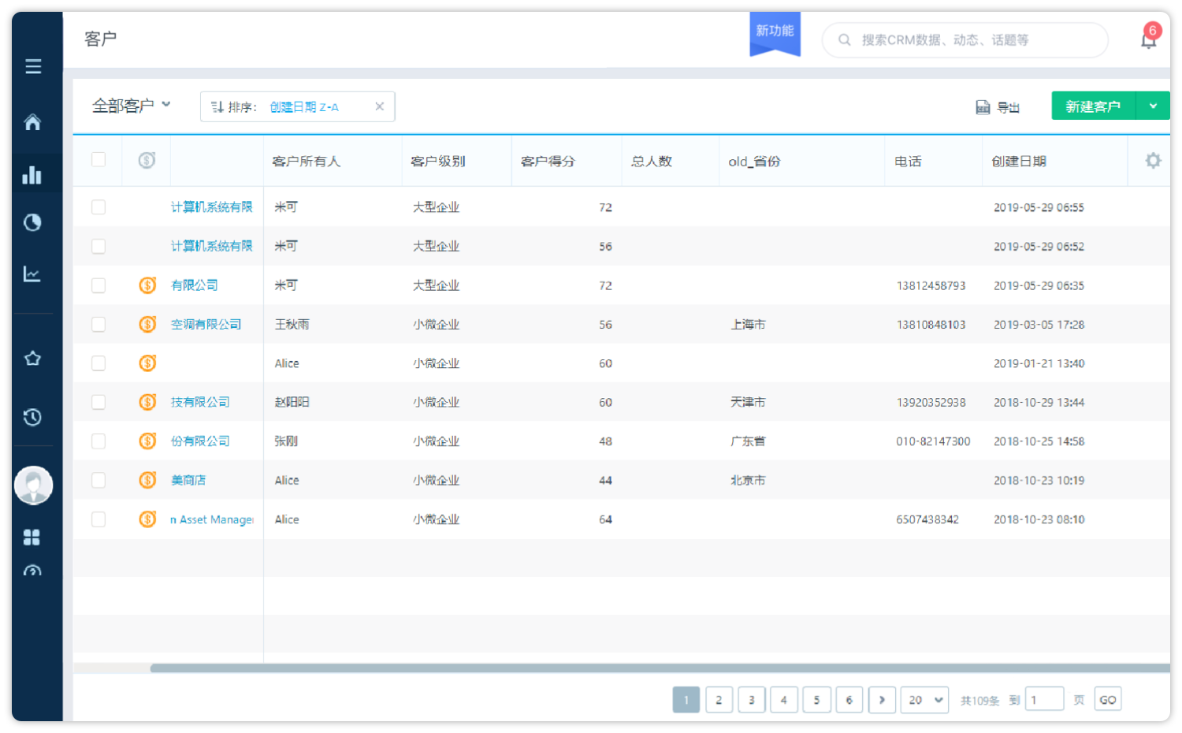This screenshot has height=733, width=1182.
Task: Open column settings gear icon
Action: pos(1153,161)
